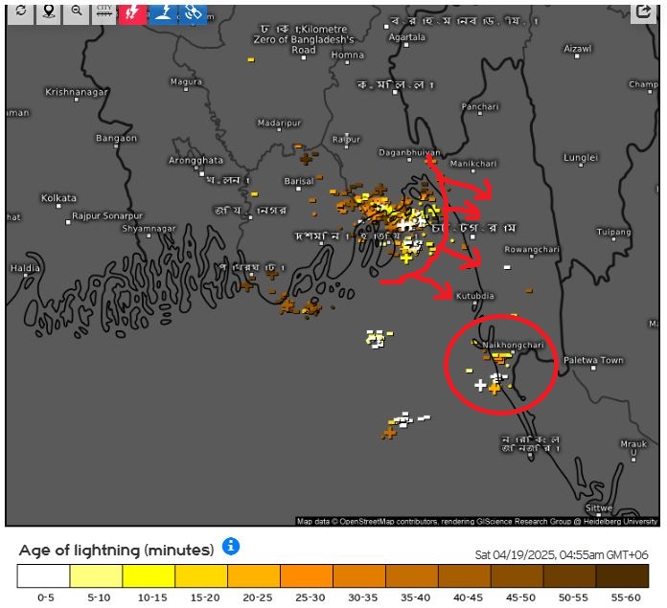Toggle the red lightning strikes layer

coord(131,11)
